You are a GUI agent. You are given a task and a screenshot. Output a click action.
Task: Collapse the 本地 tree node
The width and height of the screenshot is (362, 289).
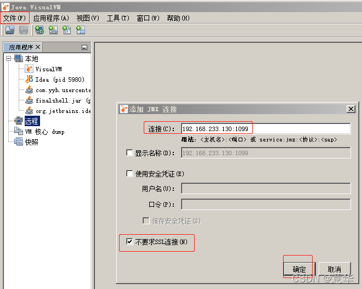coord(8,58)
